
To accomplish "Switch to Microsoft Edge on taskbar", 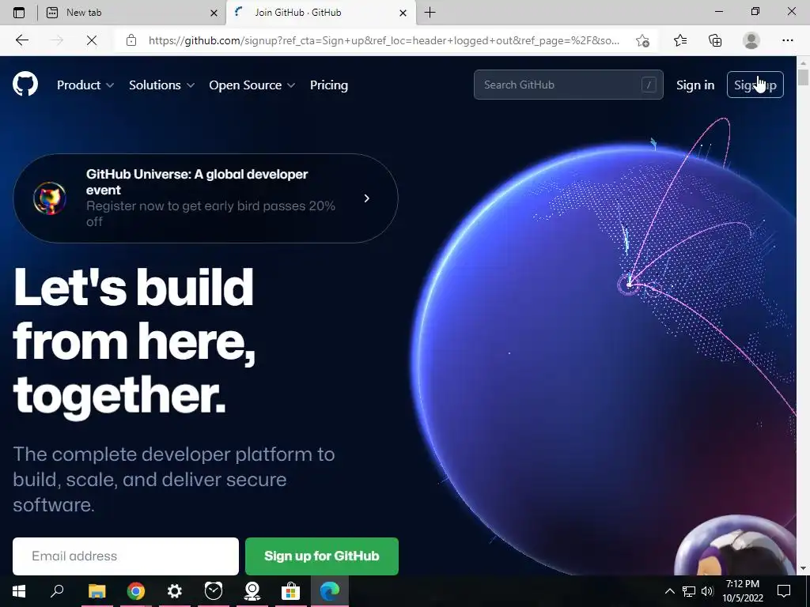I will point(330,591).
